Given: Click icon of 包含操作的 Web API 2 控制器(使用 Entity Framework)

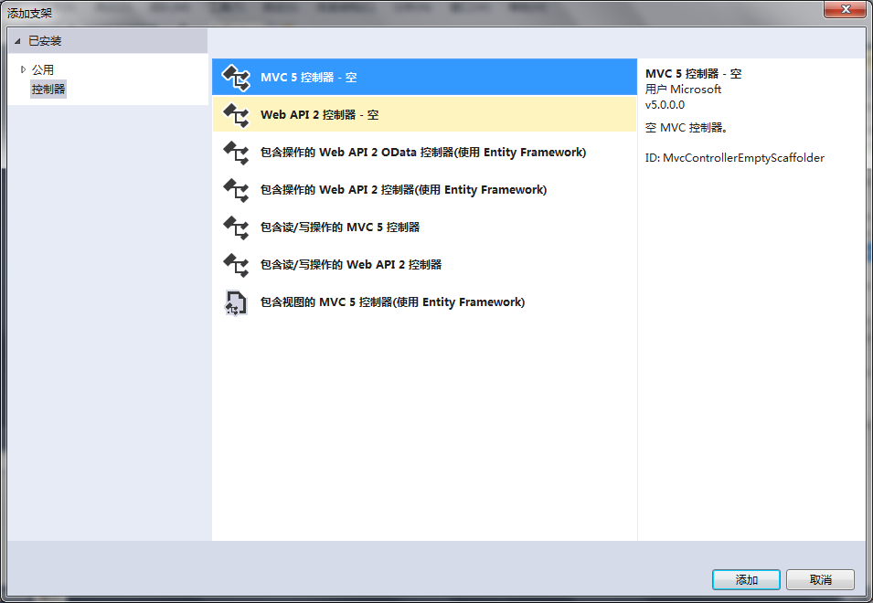Looking at the screenshot, I should 236,190.
